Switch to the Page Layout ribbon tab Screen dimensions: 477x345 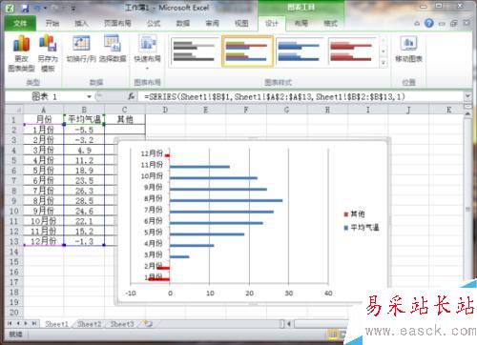[117, 23]
